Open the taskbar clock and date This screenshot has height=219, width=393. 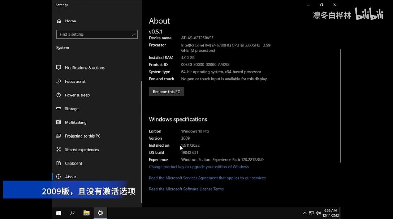331,213
